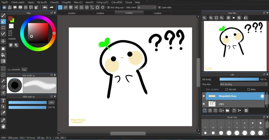The width and height of the screenshot is (269, 140).
Task: Enable the Xén bớt checkbox
Action: point(226,89)
